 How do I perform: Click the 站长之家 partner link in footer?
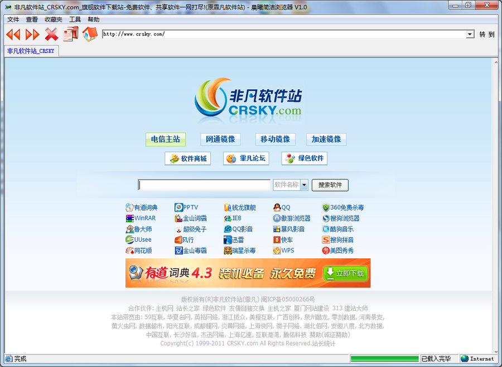188,309
